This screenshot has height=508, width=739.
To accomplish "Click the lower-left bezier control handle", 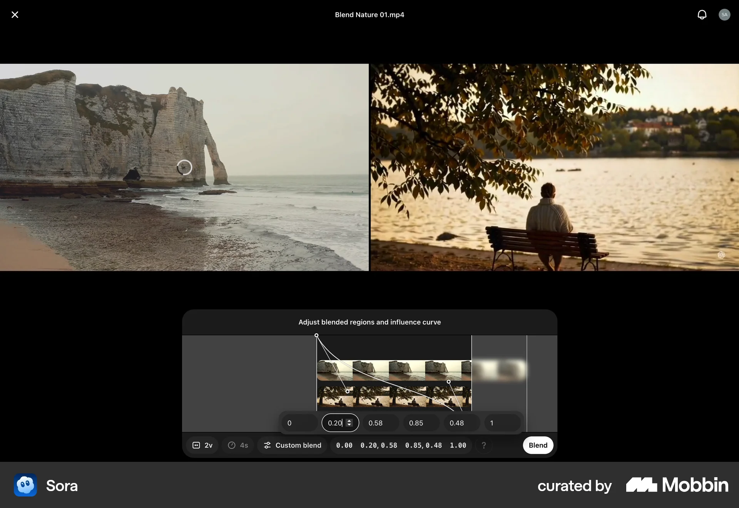I will point(347,391).
